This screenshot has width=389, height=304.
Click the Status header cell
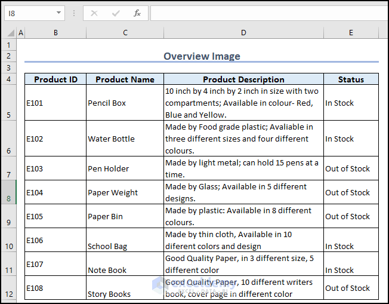351,79
